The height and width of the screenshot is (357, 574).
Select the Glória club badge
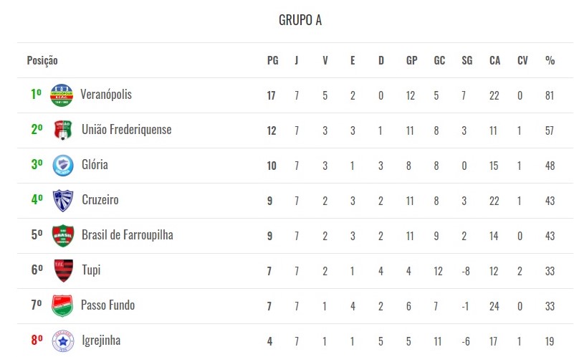pos(63,166)
